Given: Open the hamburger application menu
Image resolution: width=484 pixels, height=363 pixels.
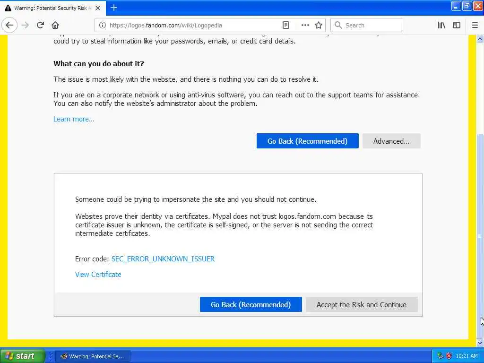Looking at the screenshot, I should click(x=475, y=25).
